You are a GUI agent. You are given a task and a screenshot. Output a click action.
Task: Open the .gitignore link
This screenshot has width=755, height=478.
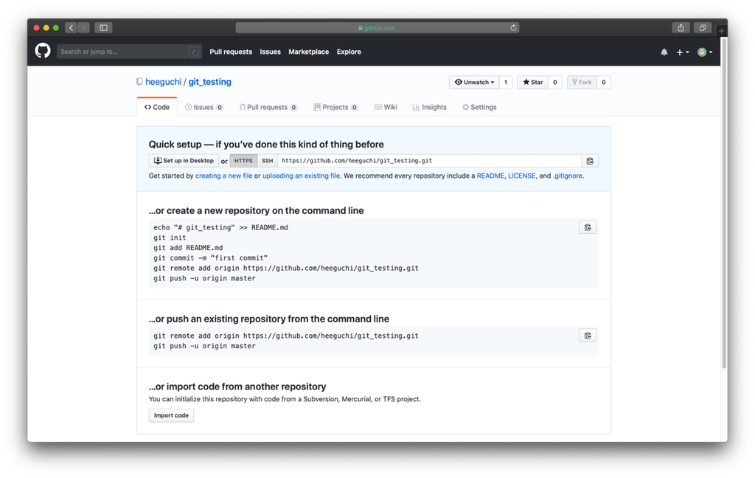coord(568,176)
